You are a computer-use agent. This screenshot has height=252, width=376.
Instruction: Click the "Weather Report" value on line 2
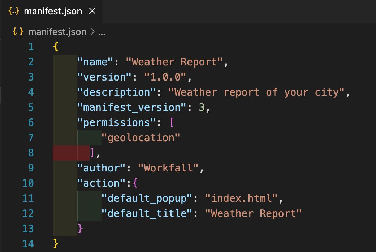[x=174, y=62]
